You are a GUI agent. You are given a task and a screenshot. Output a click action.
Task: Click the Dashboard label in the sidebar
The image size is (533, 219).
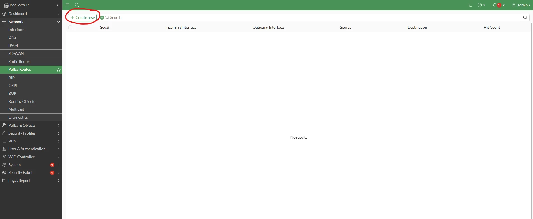point(18,14)
